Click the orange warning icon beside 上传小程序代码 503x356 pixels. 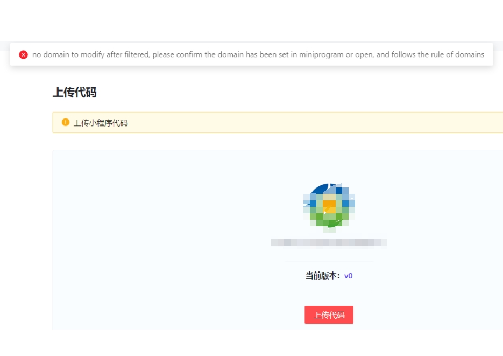tap(66, 122)
